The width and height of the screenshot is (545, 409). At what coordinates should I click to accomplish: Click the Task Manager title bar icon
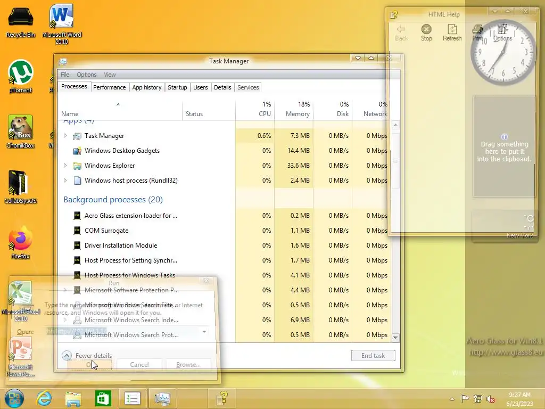click(63, 62)
